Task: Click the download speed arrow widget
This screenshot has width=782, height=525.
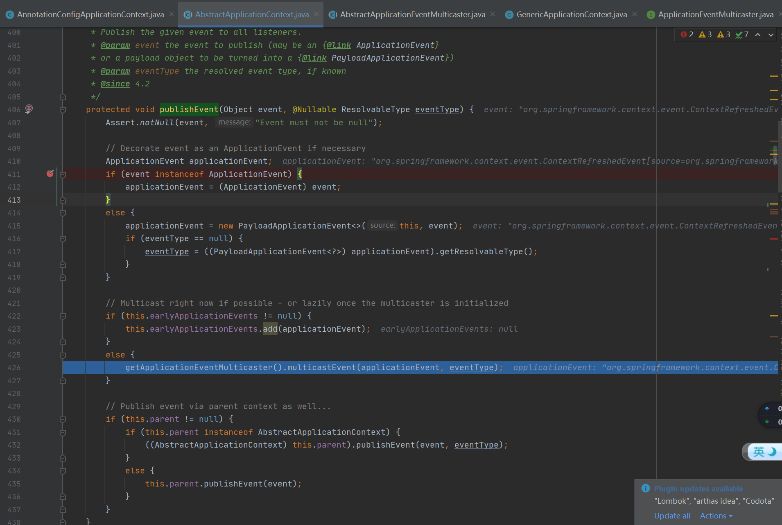Action: click(767, 421)
